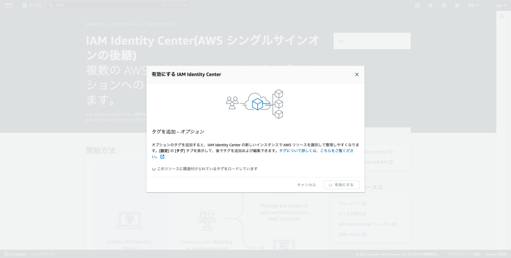Focus the top search field
The image size is (511, 258).
tap(118, 5)
